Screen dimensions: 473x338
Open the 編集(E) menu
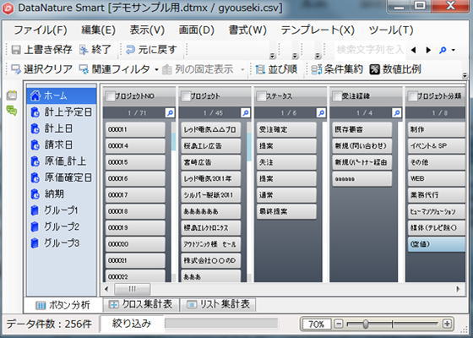coord(99,30)
